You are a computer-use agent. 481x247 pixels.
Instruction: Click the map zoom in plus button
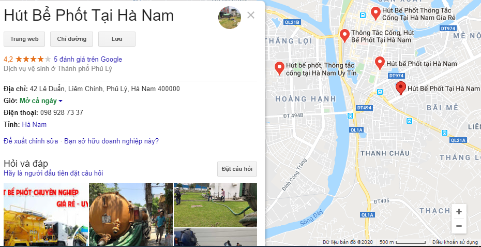pos(459,212)
